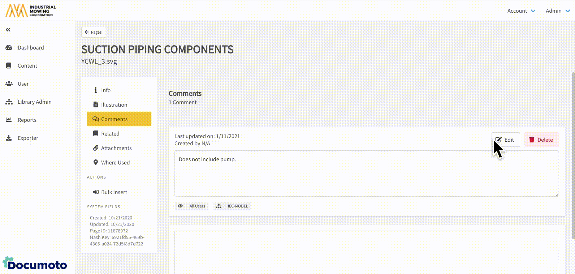Toggle the All Users visibility eye tag
This screenshot has height=274, width=575.
point(192,206)
